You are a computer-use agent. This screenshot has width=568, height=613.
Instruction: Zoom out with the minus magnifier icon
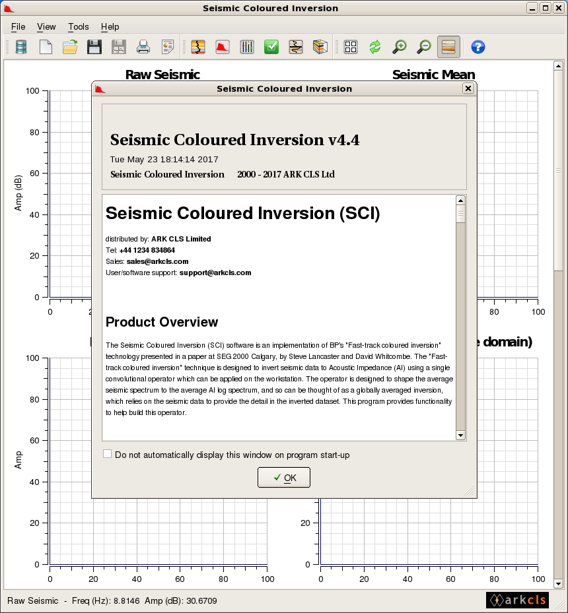coord(423,47)
